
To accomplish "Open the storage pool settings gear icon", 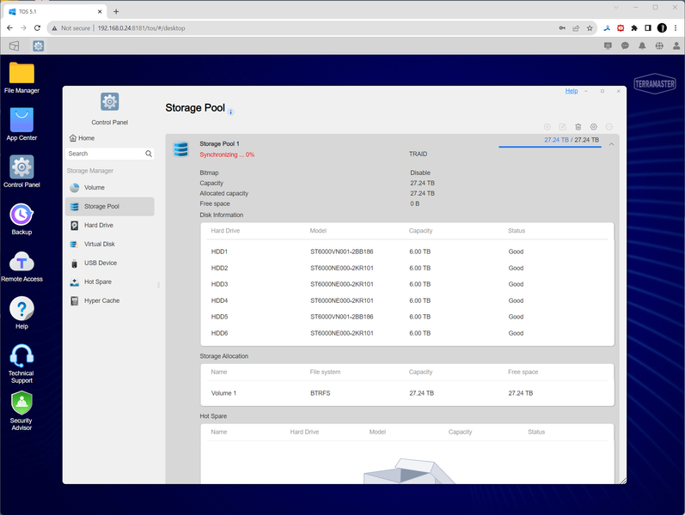I will tap(593, 126).
